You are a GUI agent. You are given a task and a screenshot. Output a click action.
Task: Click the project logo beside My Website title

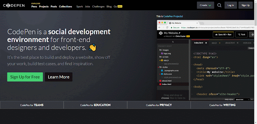161,33
